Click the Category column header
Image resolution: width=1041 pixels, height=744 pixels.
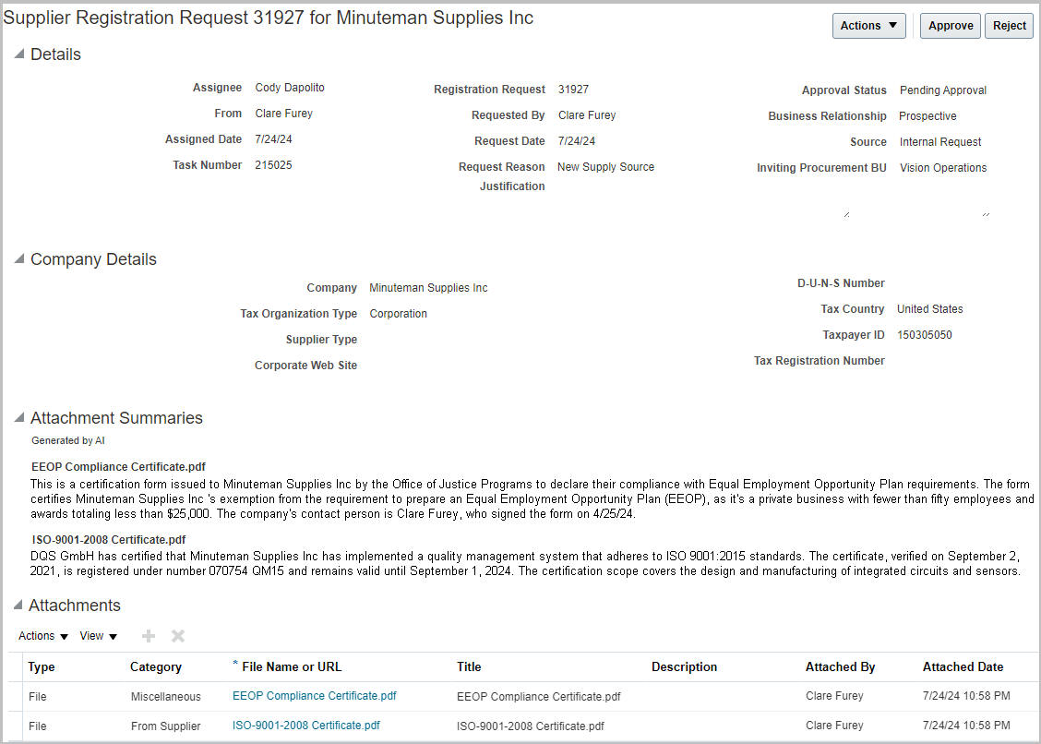(x=155, y=667)
